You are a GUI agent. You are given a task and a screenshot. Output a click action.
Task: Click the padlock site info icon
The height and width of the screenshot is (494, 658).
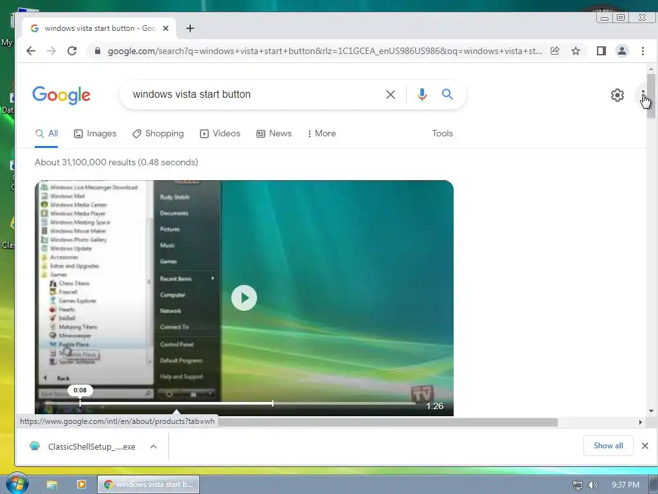click(x=98, y=51)
